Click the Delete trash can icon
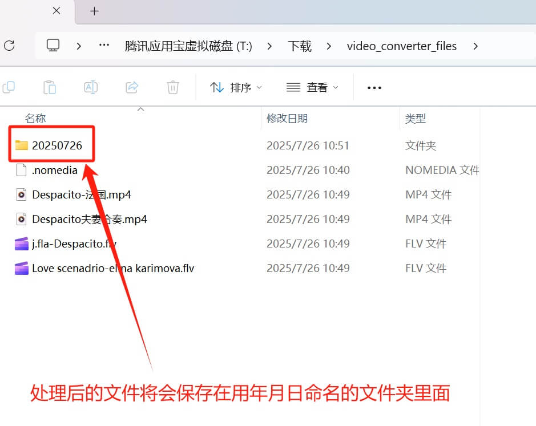This screenshot has height=426, width=536. coord(173,87)
